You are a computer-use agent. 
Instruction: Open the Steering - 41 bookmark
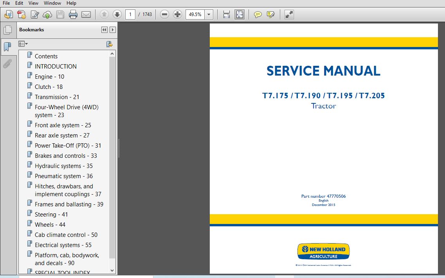tap(51, 215)
